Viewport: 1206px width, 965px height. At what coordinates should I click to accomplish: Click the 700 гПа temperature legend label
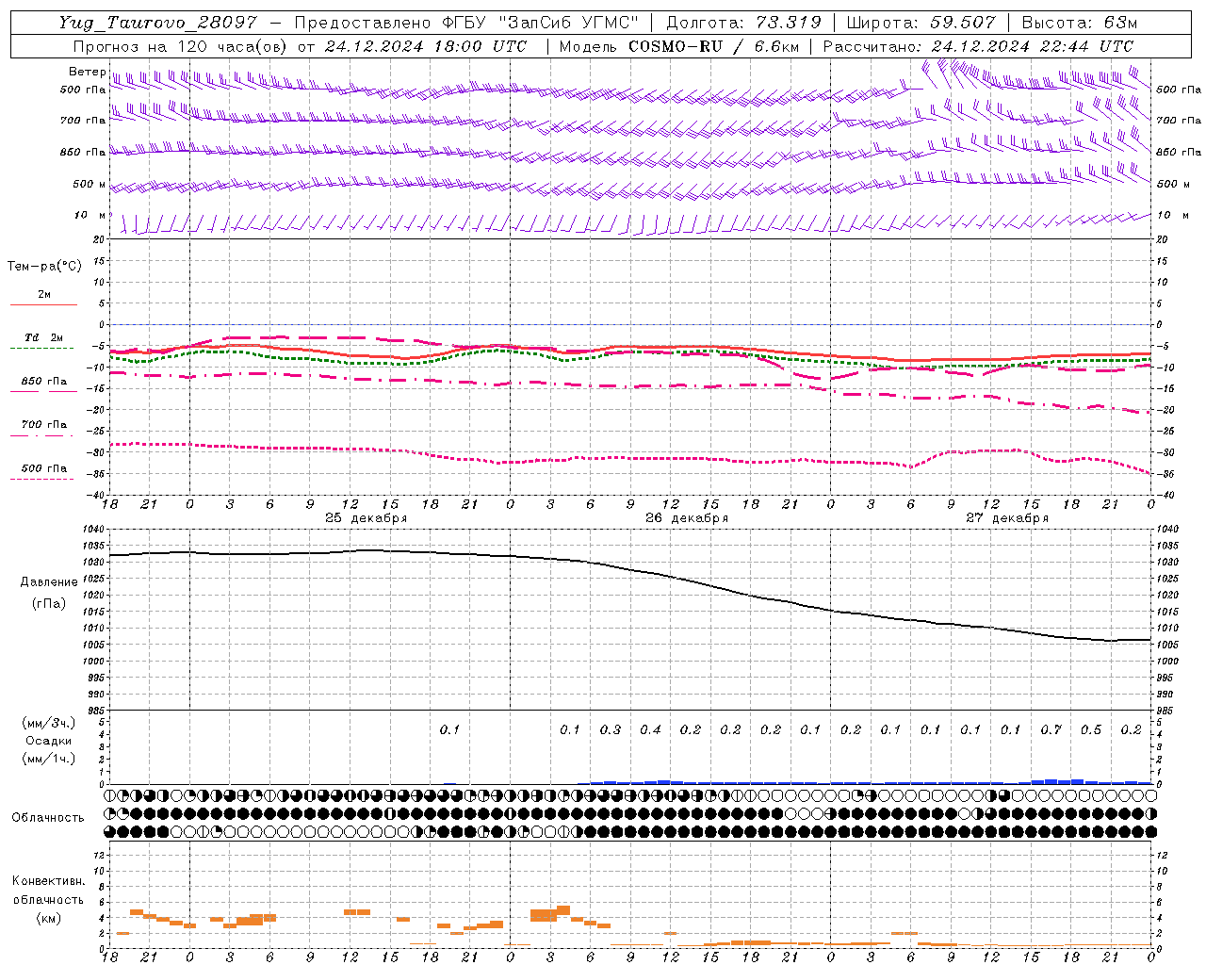click(x=43, y=425)
